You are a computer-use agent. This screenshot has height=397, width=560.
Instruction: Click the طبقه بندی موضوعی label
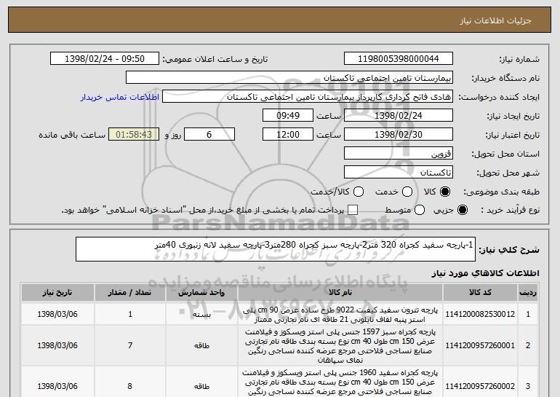[x=501, y=192]
